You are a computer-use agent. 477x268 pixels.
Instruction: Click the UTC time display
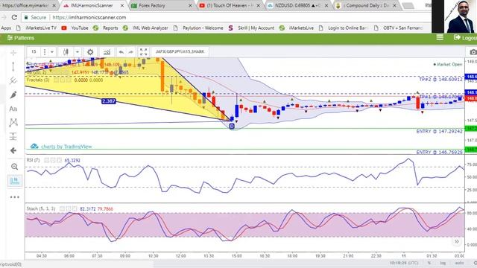pos(404,263)
